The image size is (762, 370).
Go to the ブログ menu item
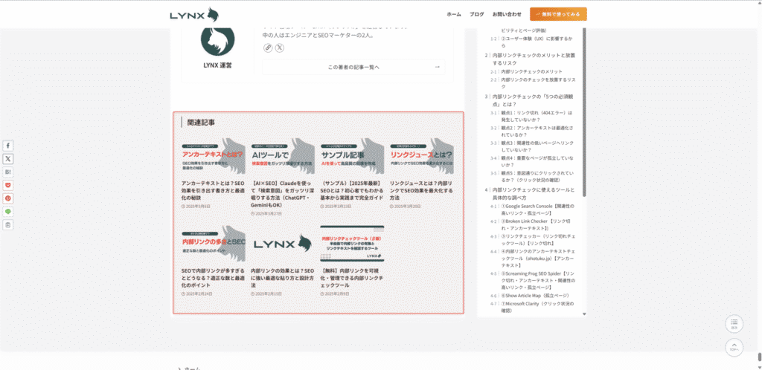click(477, 14)
